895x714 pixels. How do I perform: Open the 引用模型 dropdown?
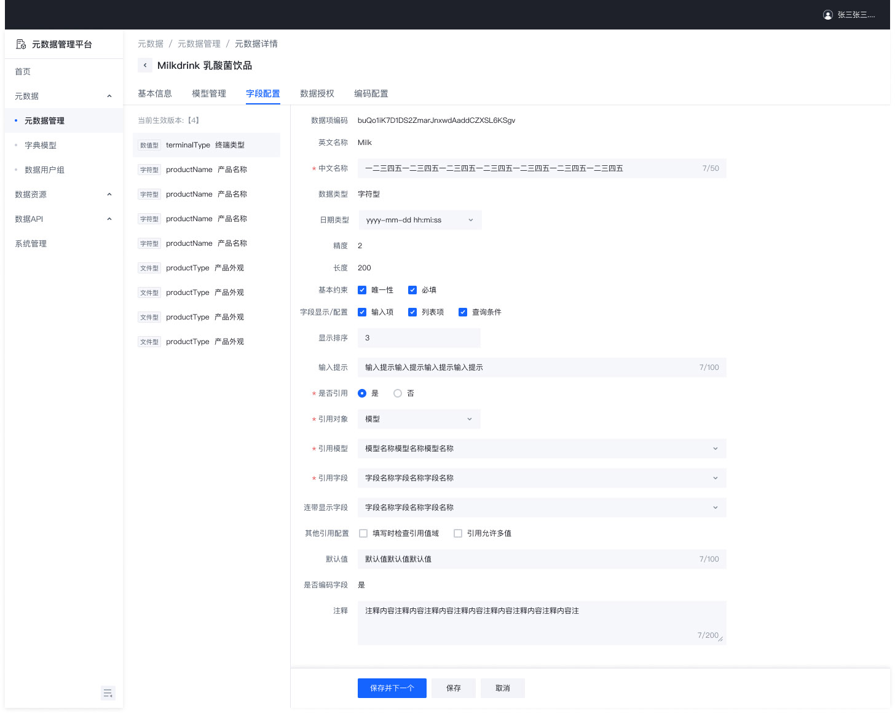[542, 449]
